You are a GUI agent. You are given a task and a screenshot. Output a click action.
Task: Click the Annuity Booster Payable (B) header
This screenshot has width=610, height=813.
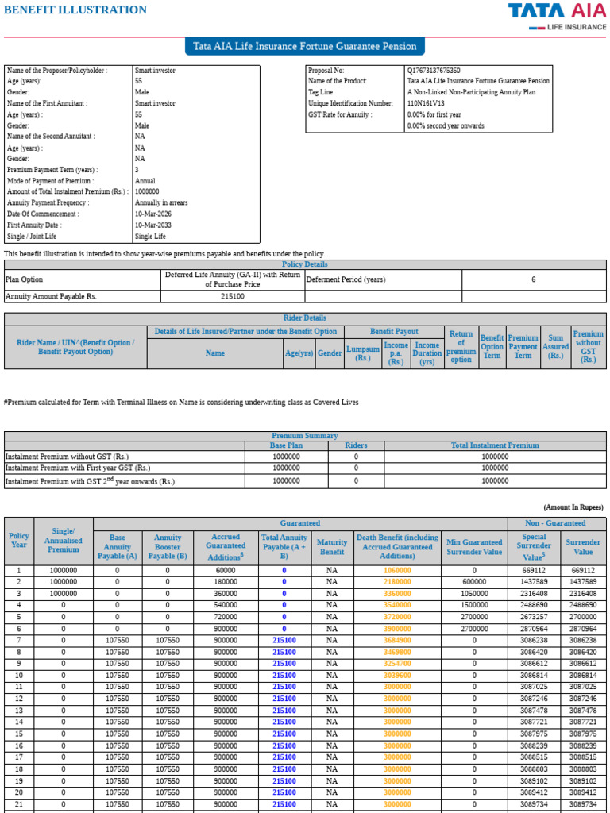coord(168,547)
